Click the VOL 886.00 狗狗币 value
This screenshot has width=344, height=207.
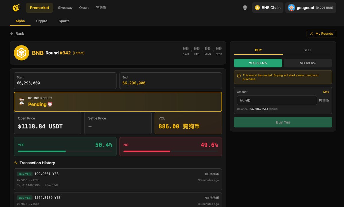point(179,126)
